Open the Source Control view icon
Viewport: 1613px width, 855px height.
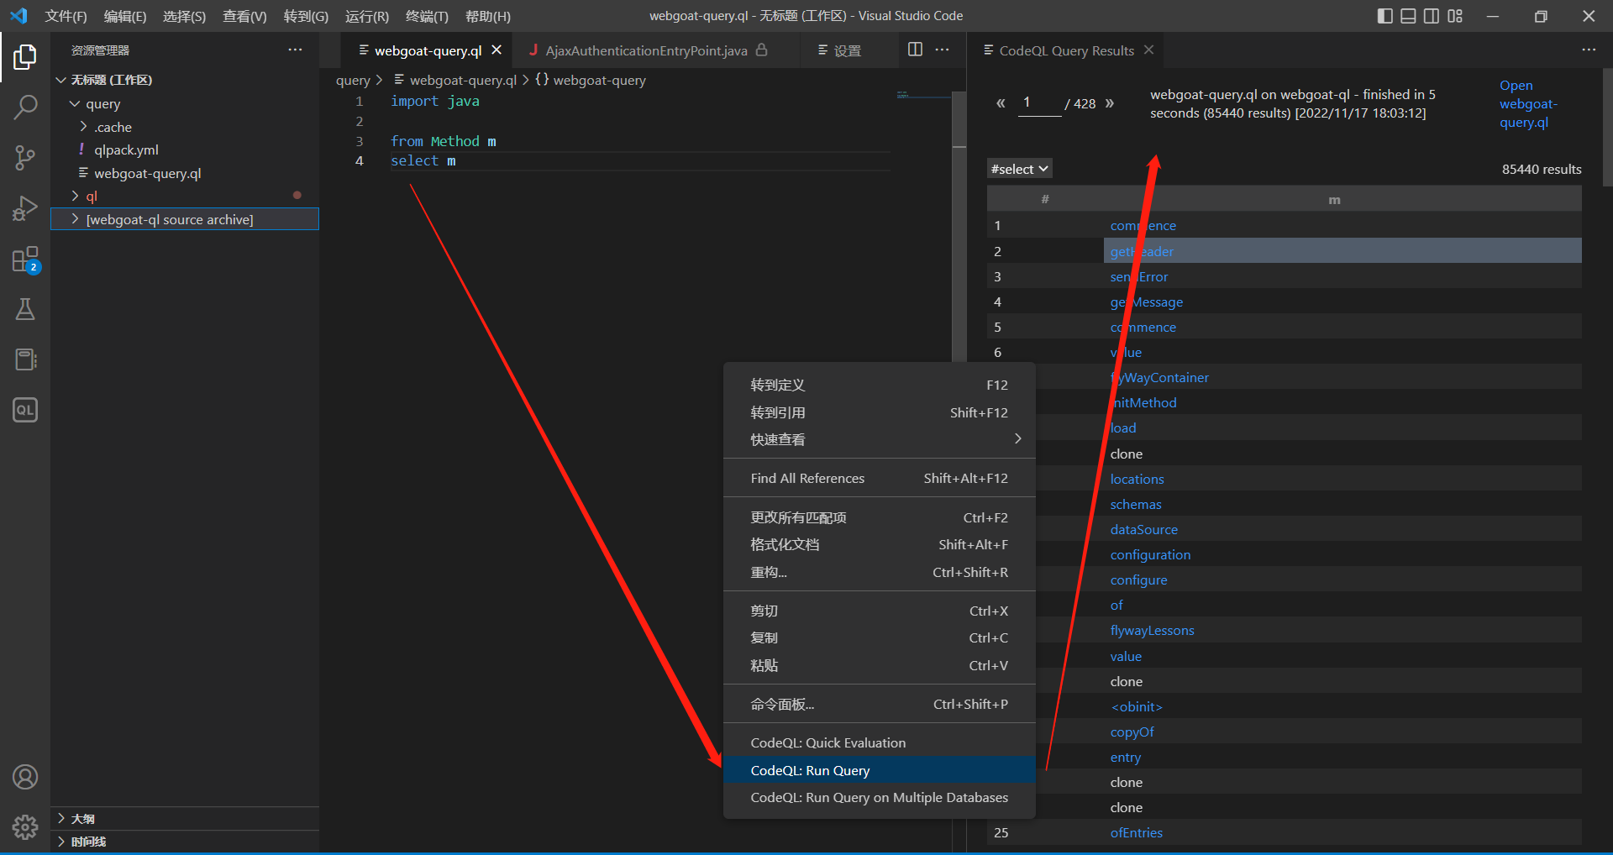tap(25, 158)
